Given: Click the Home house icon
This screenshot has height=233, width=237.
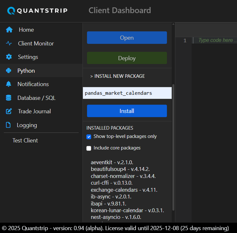Looking at the screenshot, I should [9, 30].
